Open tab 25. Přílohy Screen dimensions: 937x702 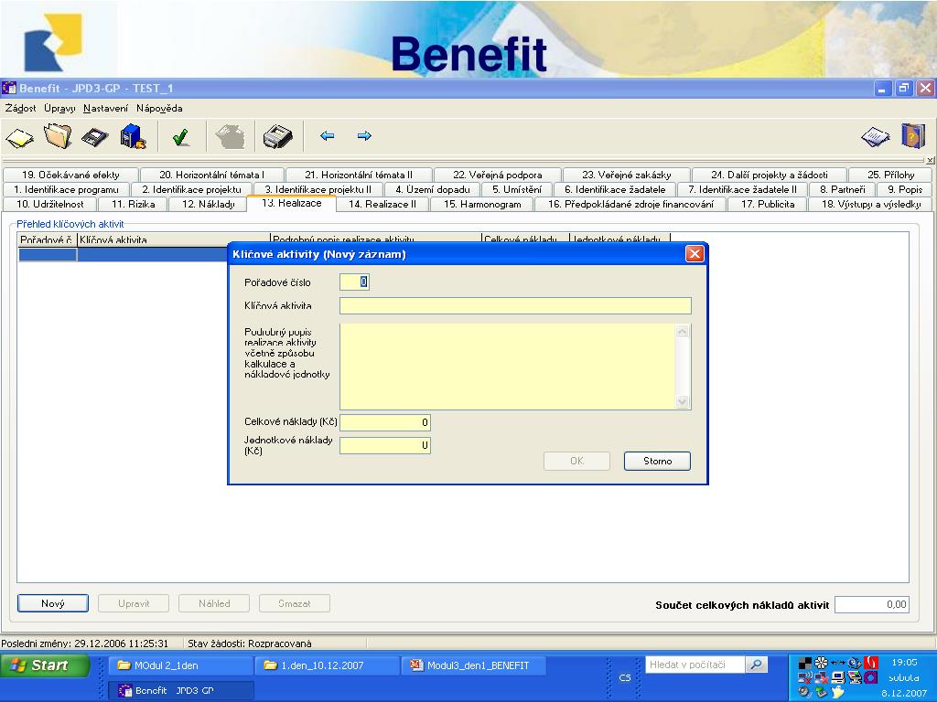pyautogui.click(x=890, y=175)
